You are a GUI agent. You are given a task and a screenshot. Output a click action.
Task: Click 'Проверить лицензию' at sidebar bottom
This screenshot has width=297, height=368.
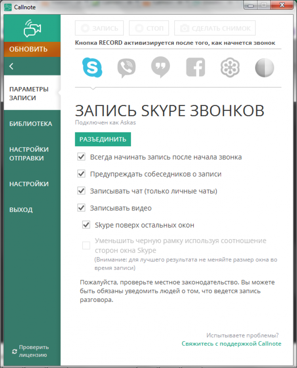30,351
